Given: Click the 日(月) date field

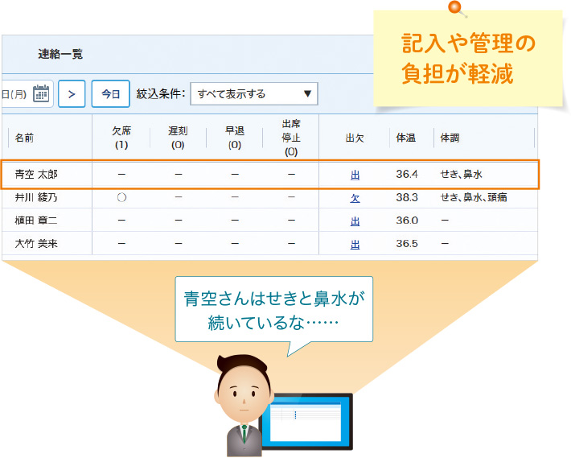Looking at the screenshot, I should (x=27, y=94).
